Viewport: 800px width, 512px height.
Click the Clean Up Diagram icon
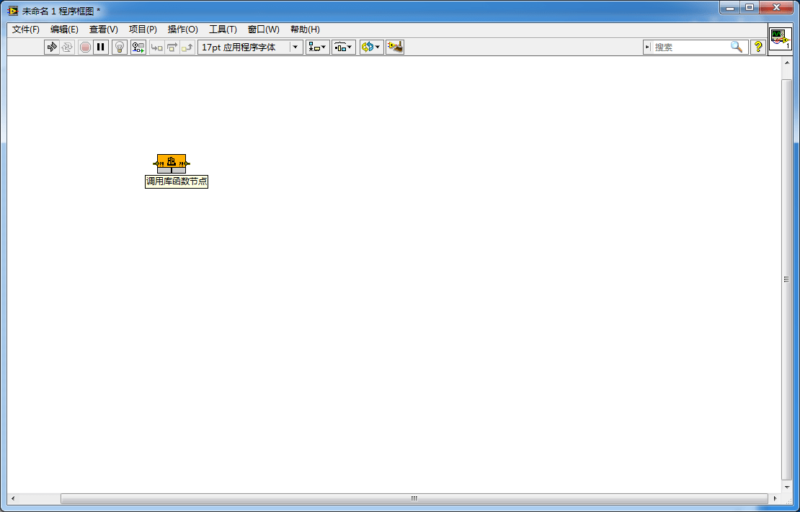click(x=395, y=48)
